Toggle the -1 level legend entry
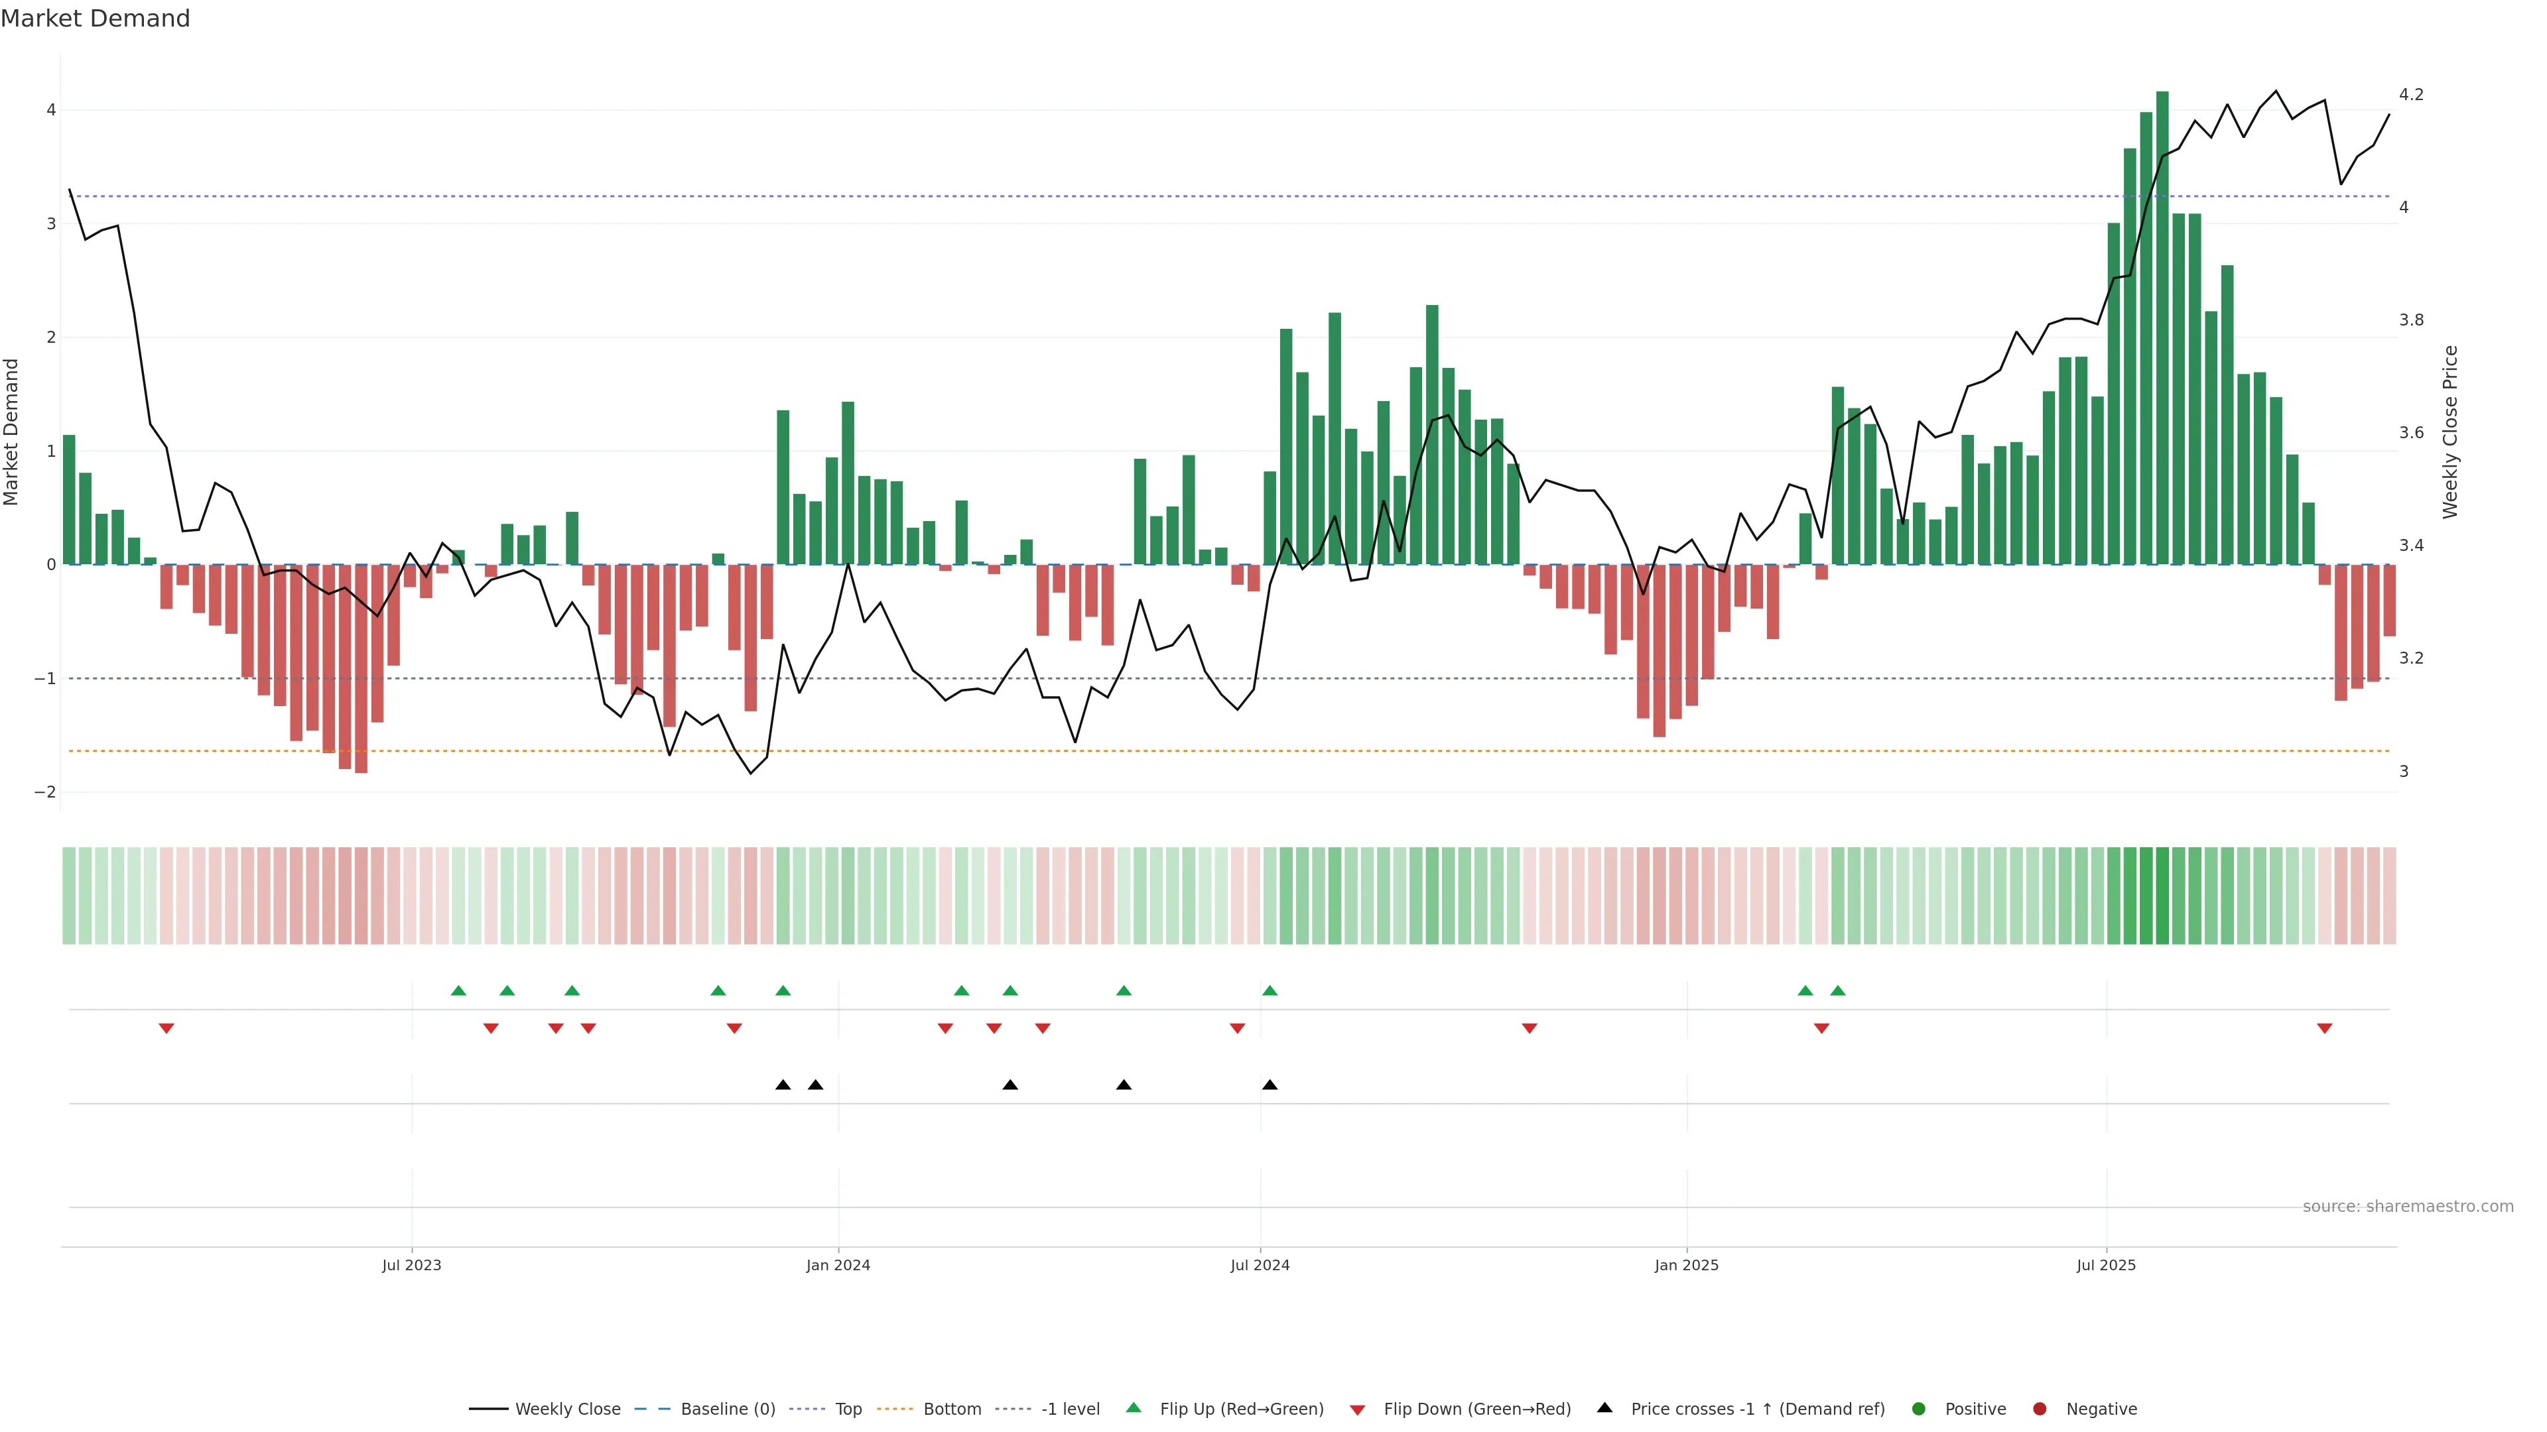The image size is (2547, 1432). [x=1070, y=1408]
